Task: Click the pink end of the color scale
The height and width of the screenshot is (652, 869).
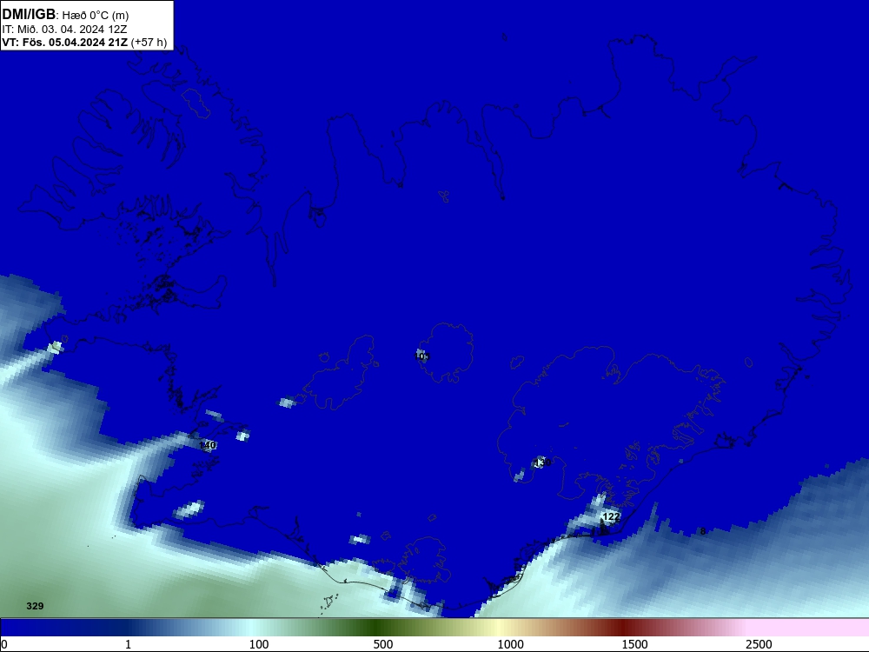Action: 809,628
